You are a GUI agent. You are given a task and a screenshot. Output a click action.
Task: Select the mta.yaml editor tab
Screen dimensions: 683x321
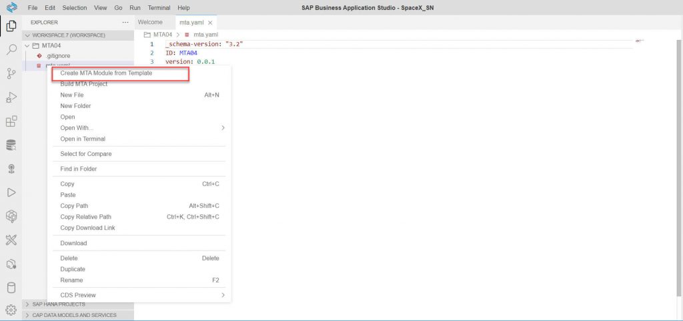(191, 23)
